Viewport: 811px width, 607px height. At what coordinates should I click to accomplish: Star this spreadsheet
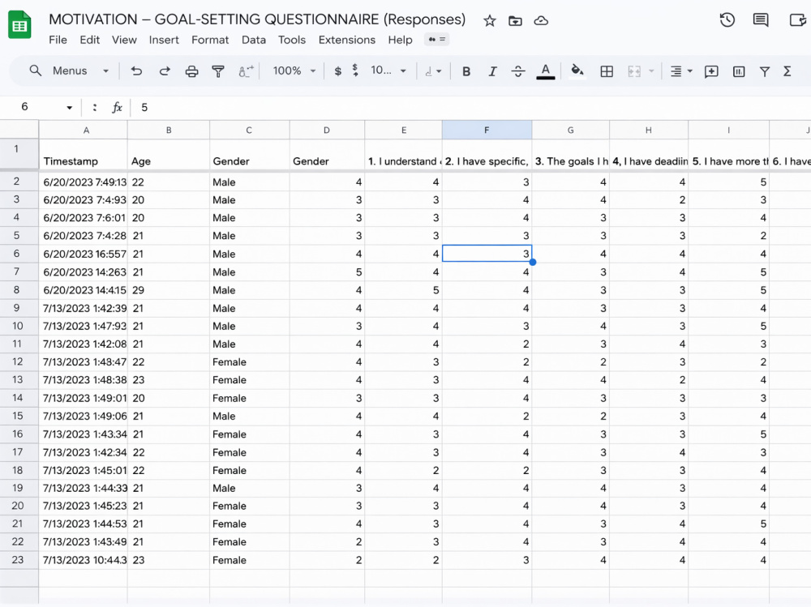click(489, 21)
